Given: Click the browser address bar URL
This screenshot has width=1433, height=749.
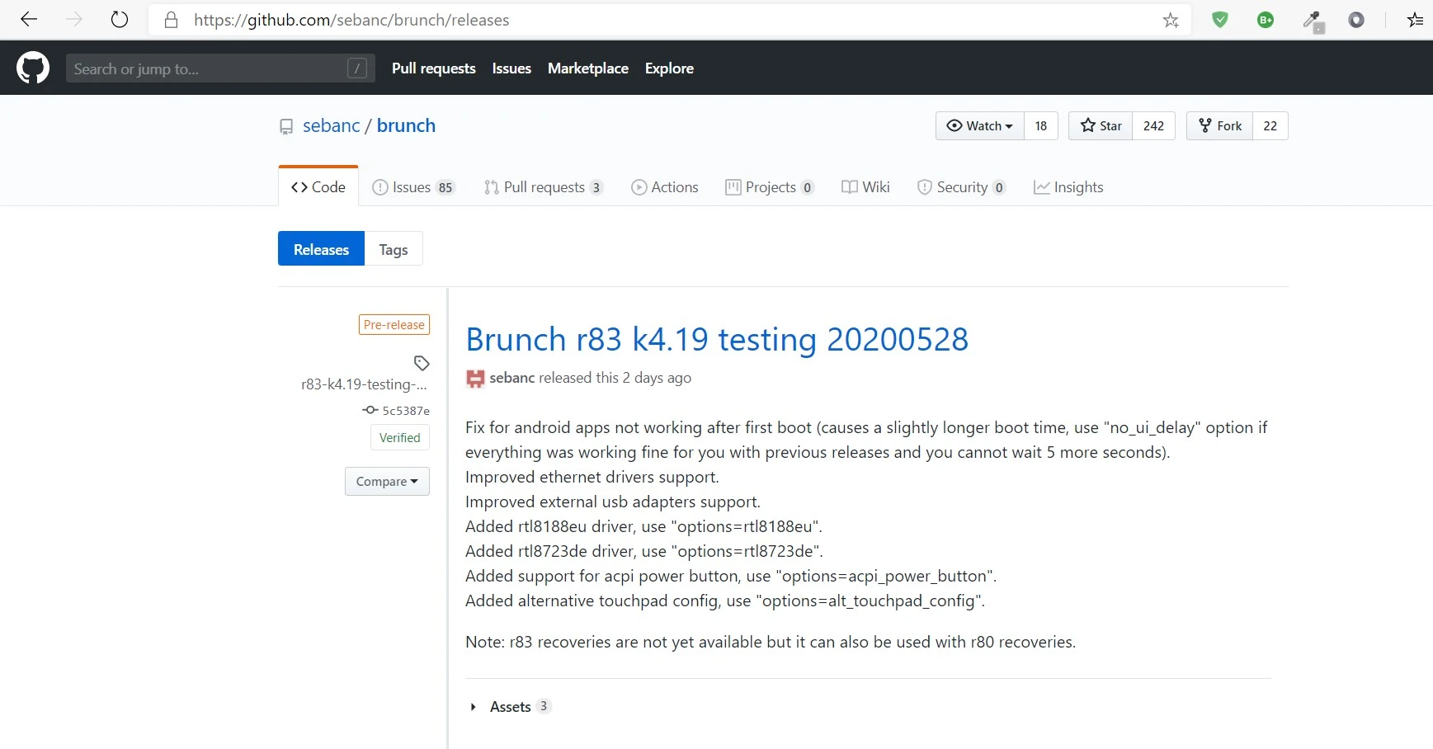Looking at the screenshot, I should point(351,20).
